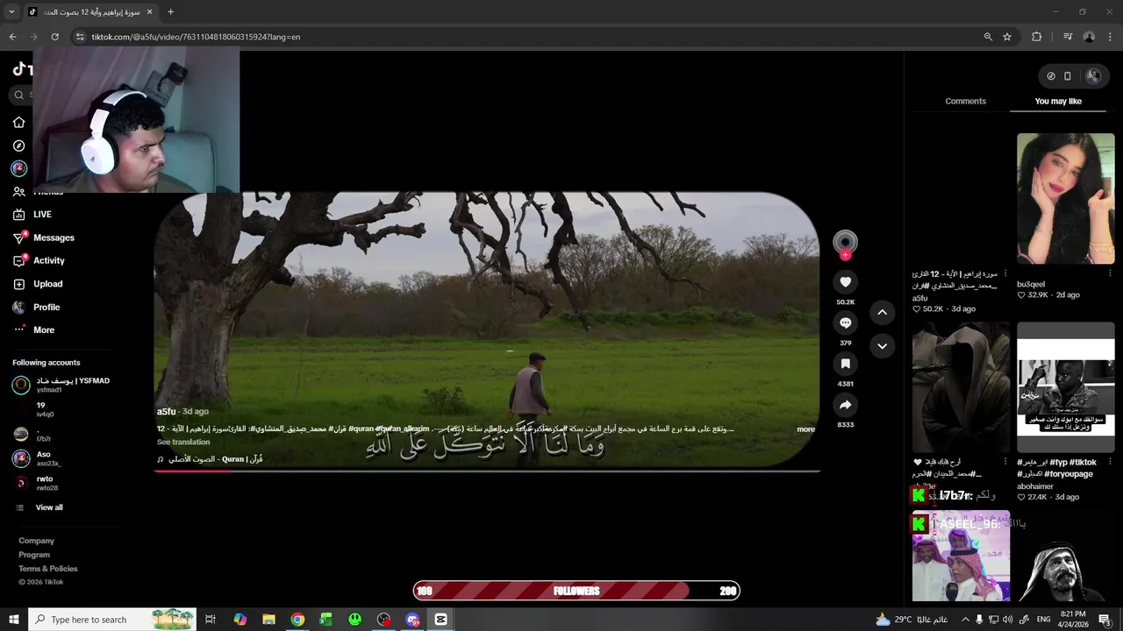
Task: Open the spinning sound disc avatar
Action: 845,241
